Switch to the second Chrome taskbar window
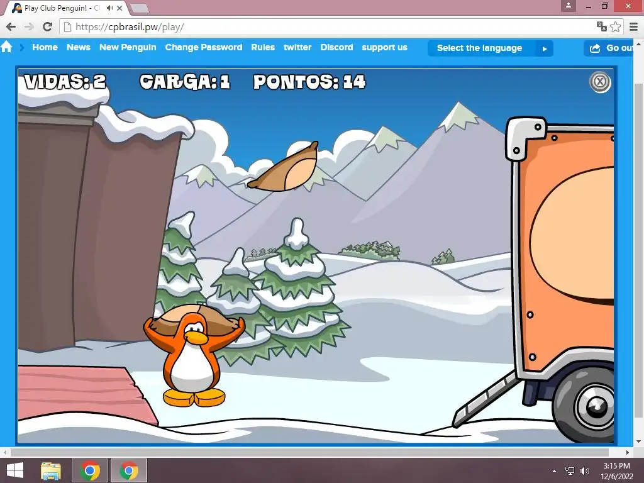 pos(128,470)
